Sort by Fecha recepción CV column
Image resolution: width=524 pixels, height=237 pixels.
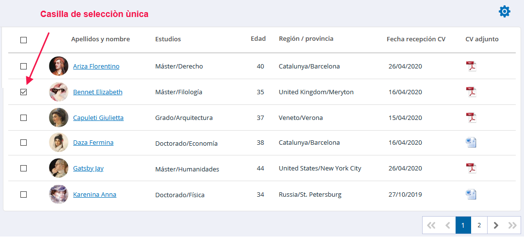[416, 39]
